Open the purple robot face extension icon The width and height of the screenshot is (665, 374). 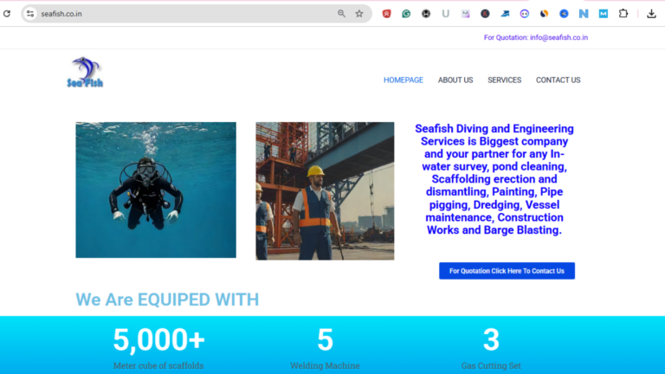click(525, 14)
